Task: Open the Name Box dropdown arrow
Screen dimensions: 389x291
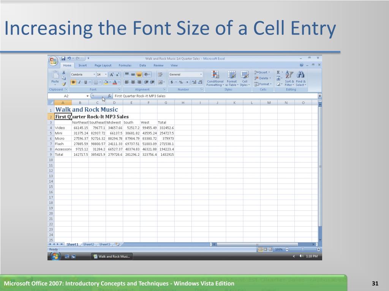Action: tap(87, 96)
